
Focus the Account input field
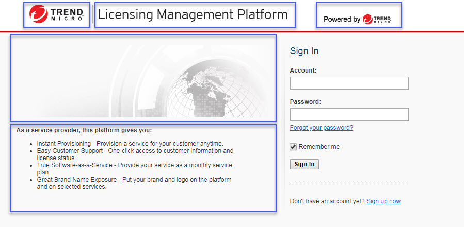point(349,83)
